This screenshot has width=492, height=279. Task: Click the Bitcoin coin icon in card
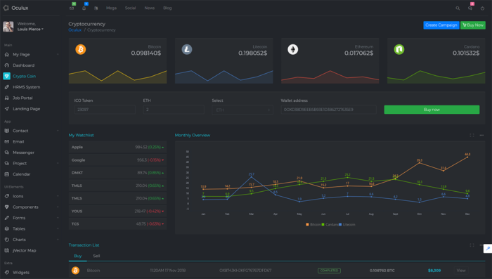81,49
